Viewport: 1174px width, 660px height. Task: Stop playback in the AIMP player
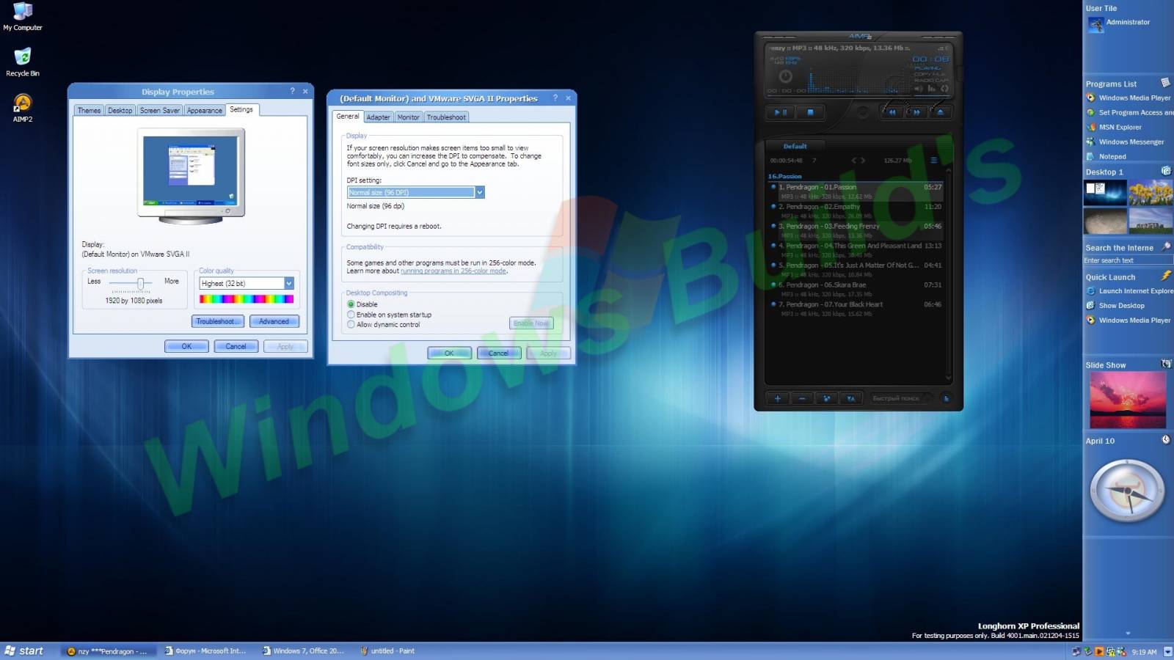[x=810, y=112]
